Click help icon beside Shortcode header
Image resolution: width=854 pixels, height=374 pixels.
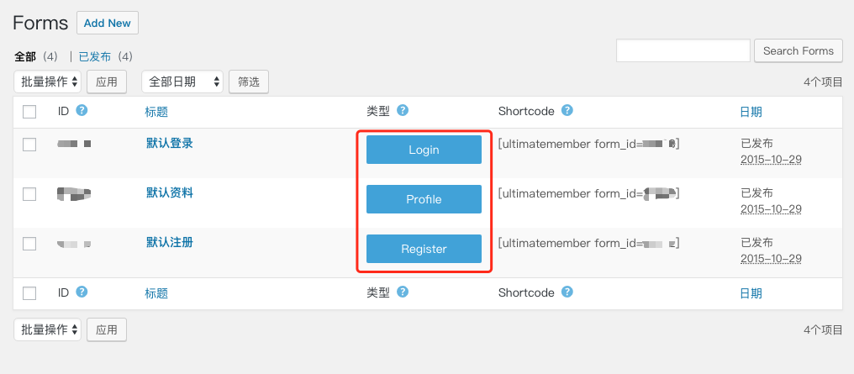pyautogui.click(x=567, y=110)
